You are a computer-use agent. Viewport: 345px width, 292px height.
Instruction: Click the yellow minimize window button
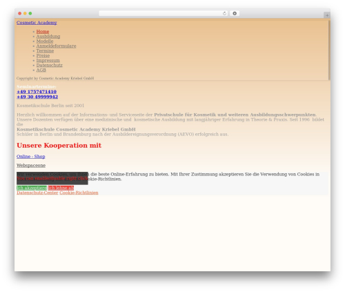click(x=25, y=14)
